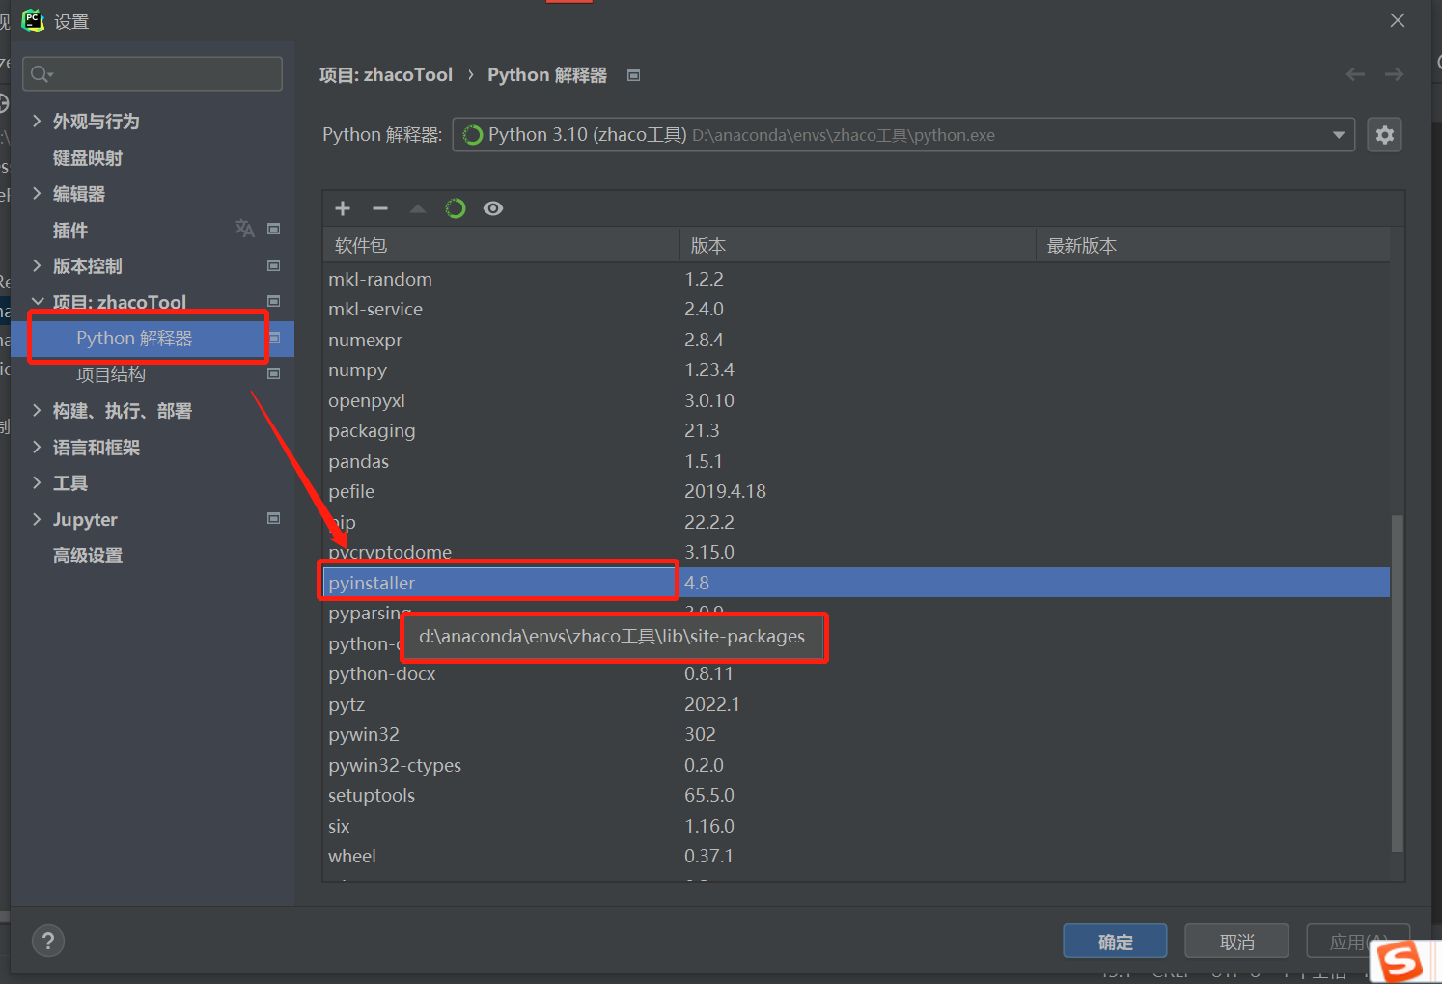Viewport: 1442px width, 984px height.
Task: Select the numexpr package row
Action: [x=857, y=340]
